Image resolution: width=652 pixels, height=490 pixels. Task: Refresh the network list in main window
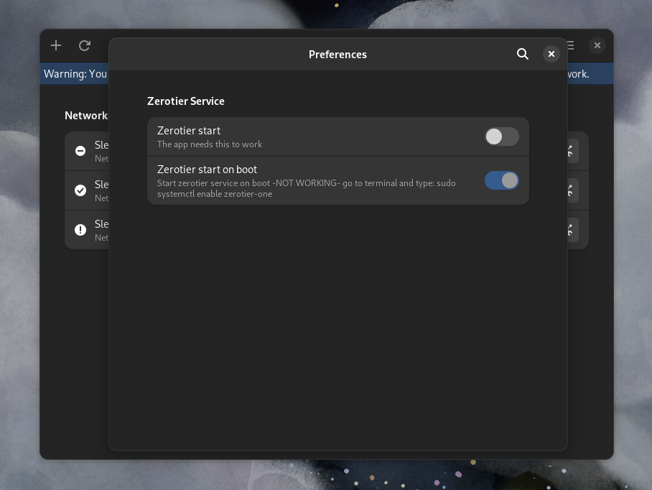(85, 45)
